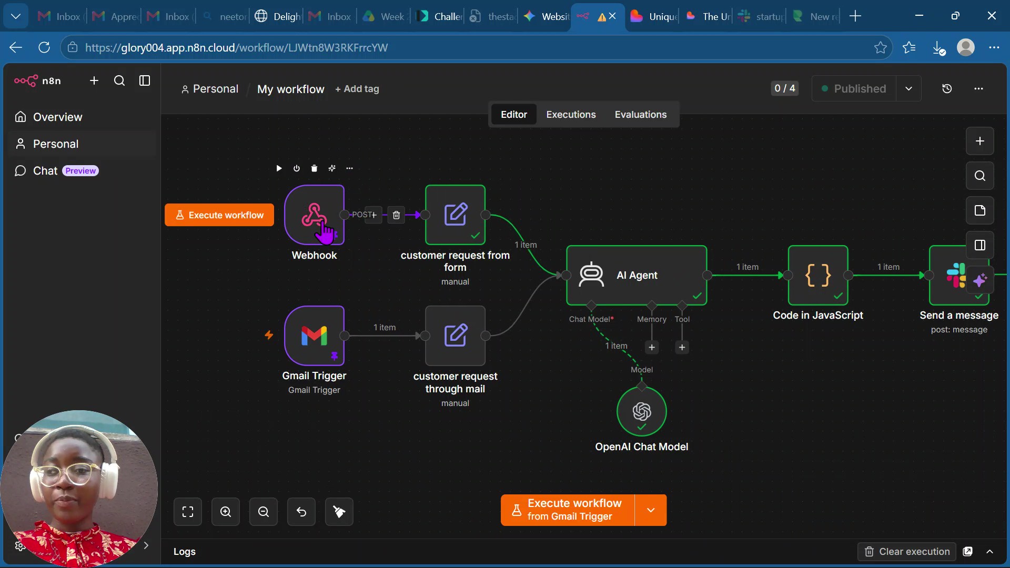This screenshot has height=568, width=1010.
Task: Click the n8n logo in sidebar
Action: (x=37, y=80)
